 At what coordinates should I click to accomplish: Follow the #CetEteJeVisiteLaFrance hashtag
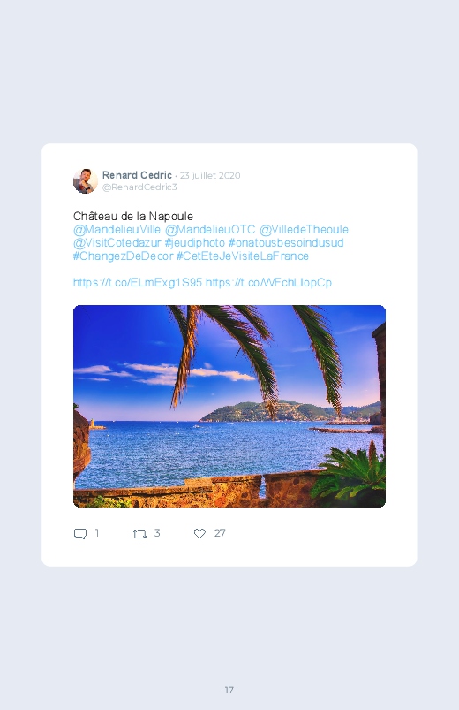pyautogui.click(x=243, y=256)
